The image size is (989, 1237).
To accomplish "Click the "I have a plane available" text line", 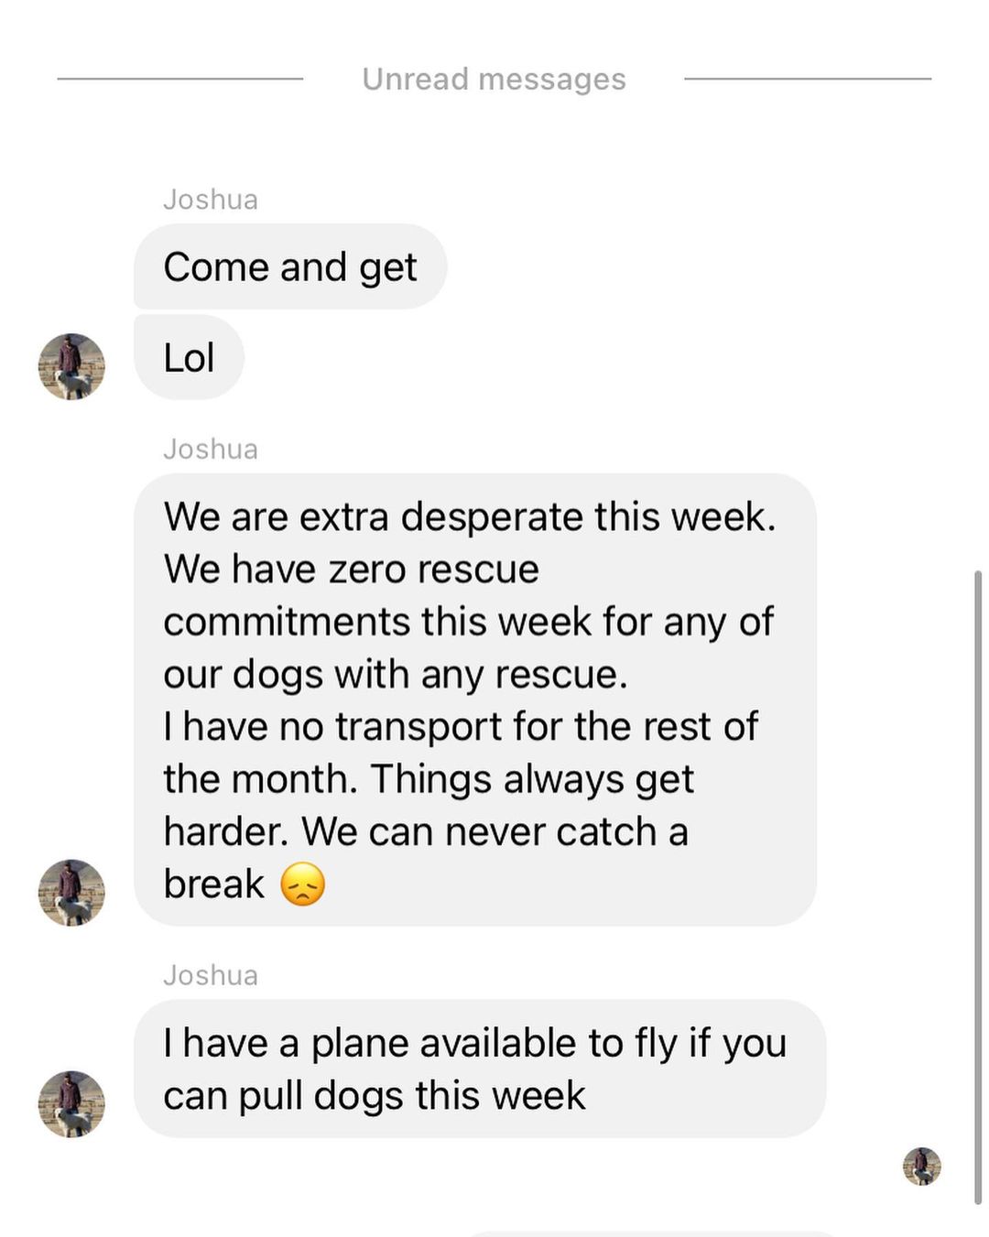I will 474,1044.
